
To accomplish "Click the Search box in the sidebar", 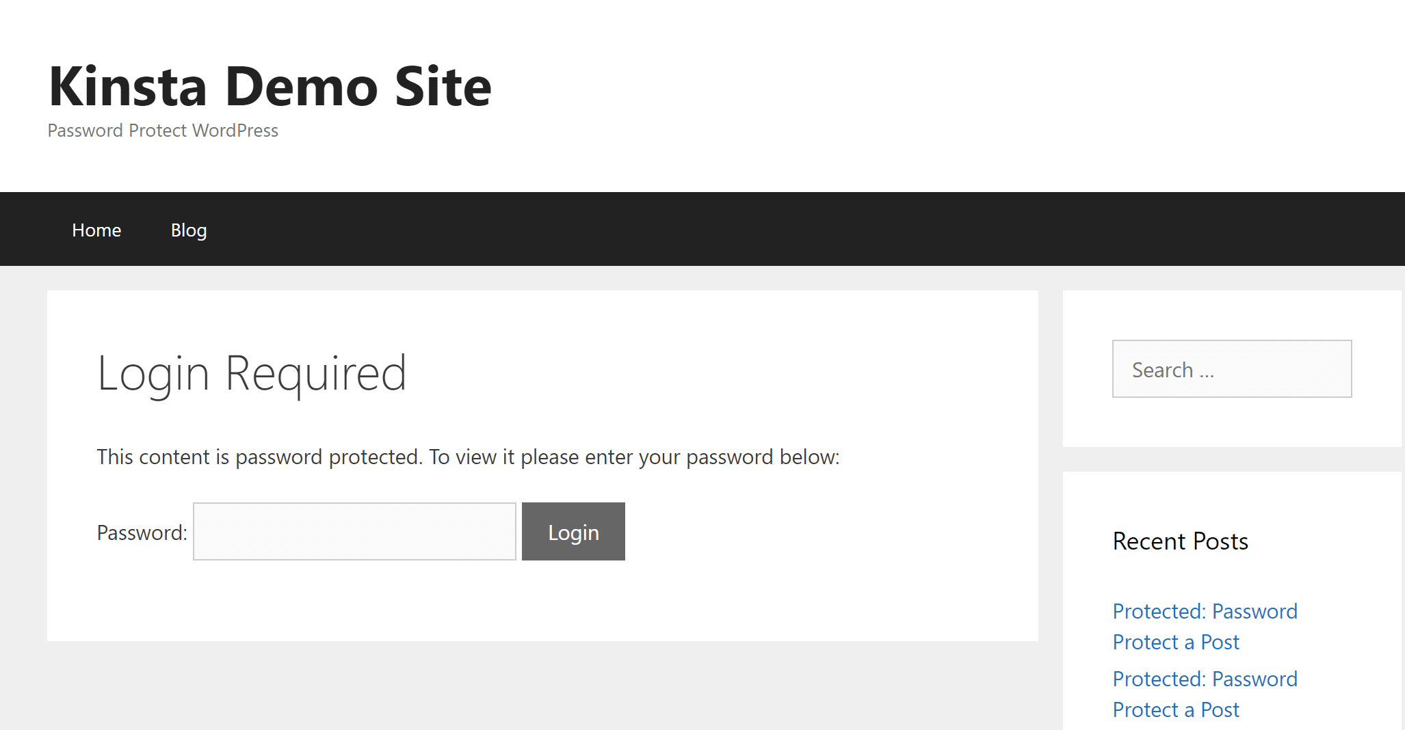I will (1231, 369).
